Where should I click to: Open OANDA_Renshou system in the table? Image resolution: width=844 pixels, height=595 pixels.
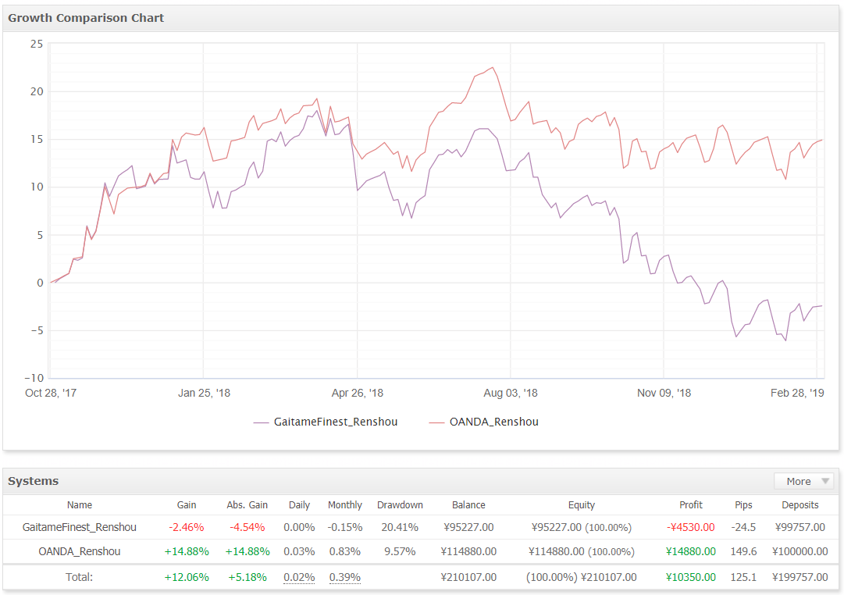coord(80,551)
